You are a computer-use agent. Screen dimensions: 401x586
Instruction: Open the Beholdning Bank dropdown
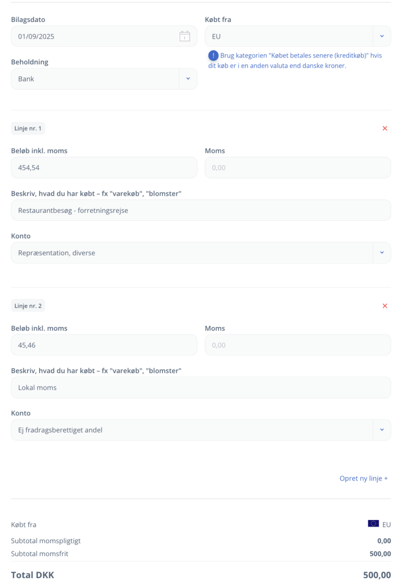(104, 79)
